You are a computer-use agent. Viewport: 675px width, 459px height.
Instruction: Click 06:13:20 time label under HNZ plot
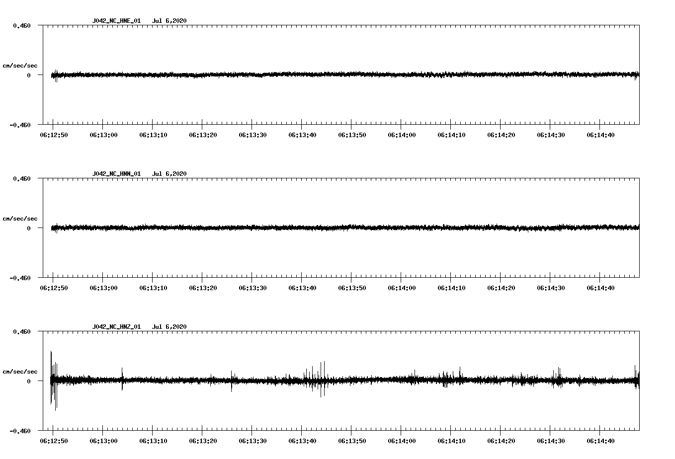[203, 441]
